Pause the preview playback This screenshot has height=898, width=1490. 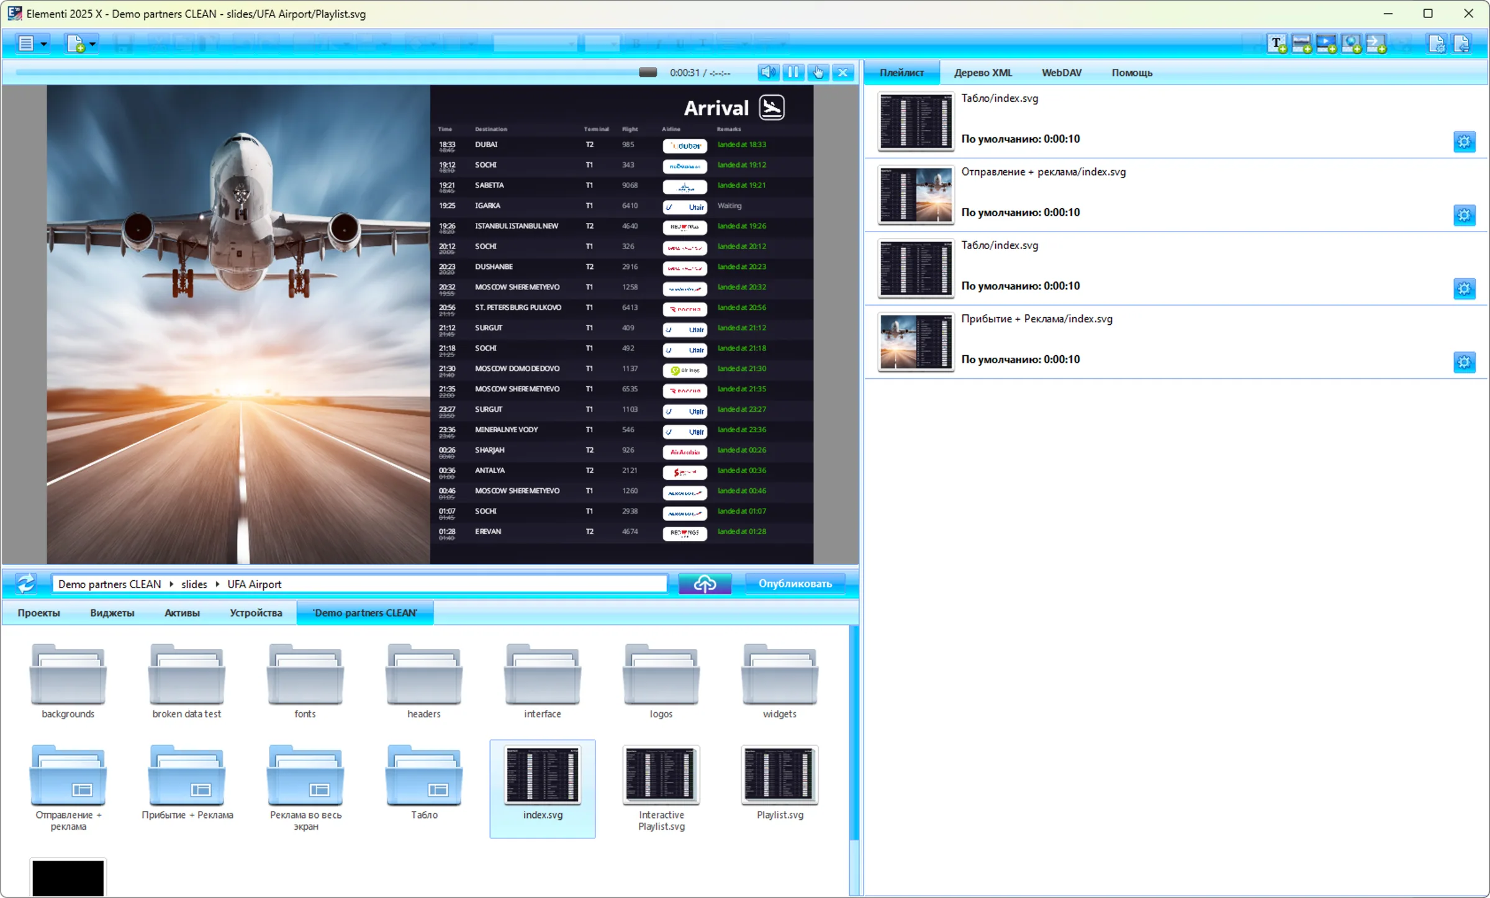(x=793, y=72)
